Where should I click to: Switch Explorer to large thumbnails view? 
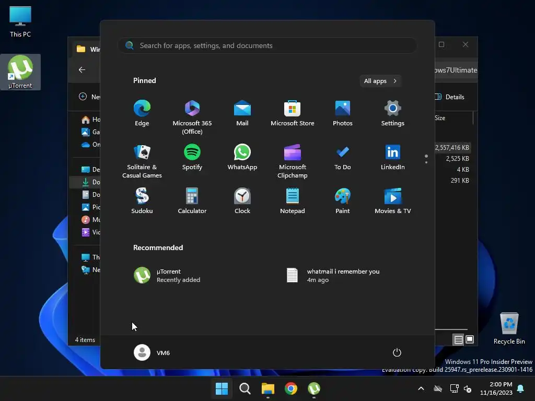coord(470,339)
